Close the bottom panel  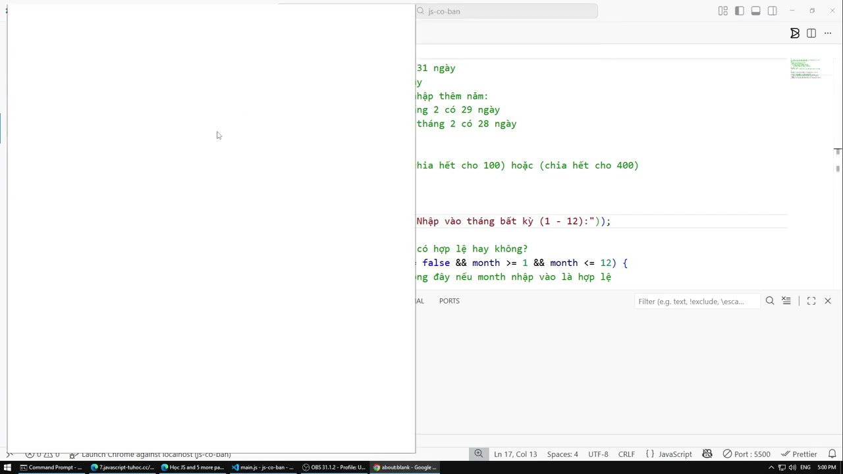(828, 301)
